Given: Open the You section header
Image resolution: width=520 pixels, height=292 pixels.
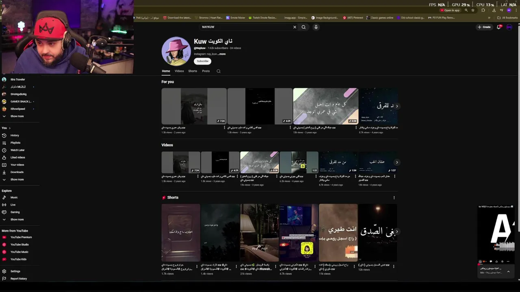Looking at the screenshot, I should coord(6,128).
